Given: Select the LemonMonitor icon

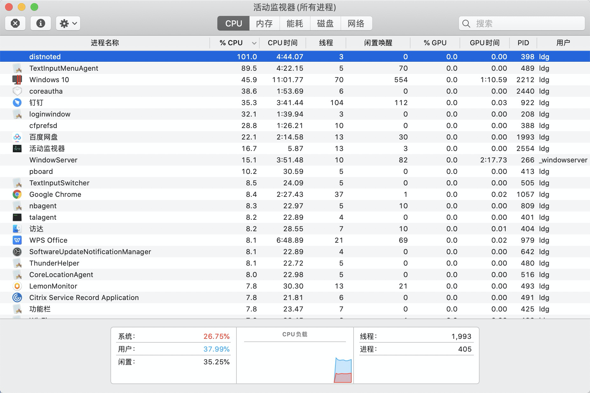Looking at the screenshot, I should tap(17, 286).
